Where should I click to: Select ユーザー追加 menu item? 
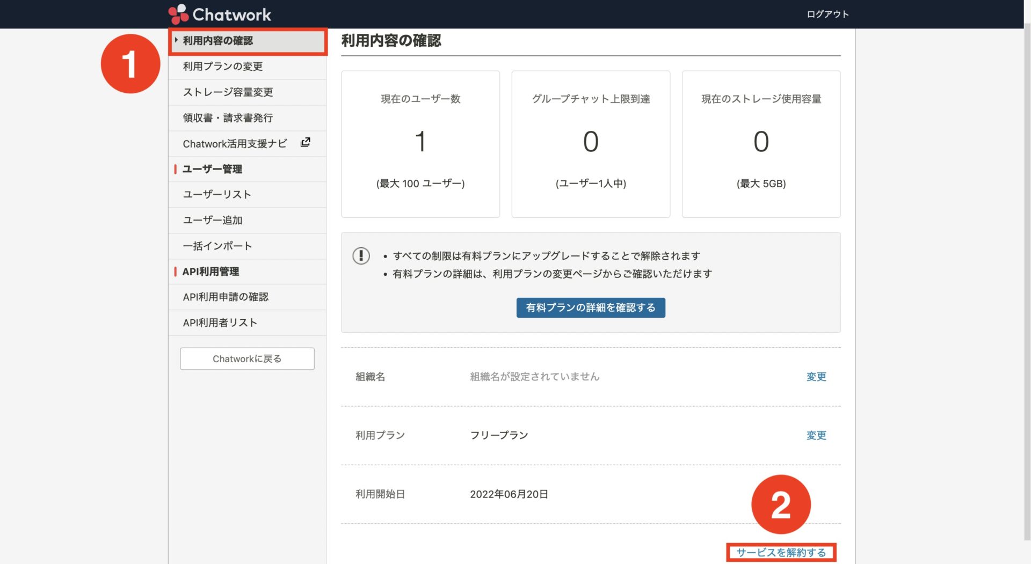click(x=248, y=220)
